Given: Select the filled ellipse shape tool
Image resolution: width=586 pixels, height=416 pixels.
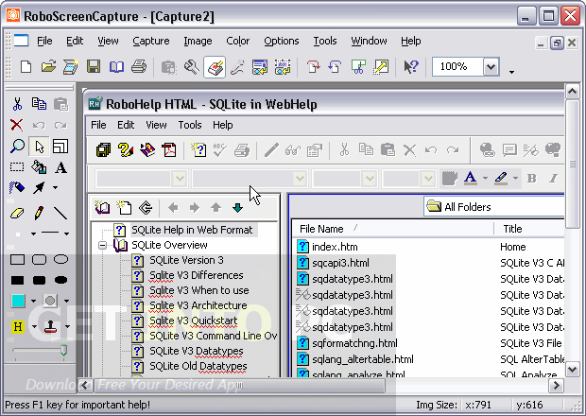Looking at the screenshot, I should (x=60, y=280).
